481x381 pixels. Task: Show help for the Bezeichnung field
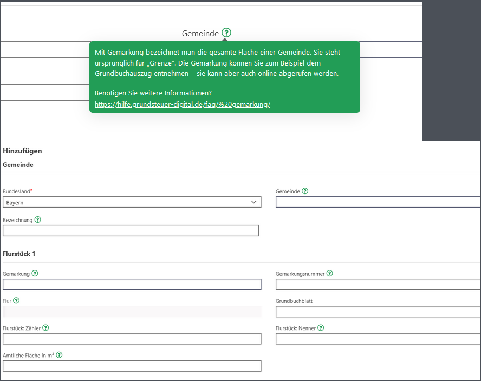pyautogui.click(x=38, y=220)
